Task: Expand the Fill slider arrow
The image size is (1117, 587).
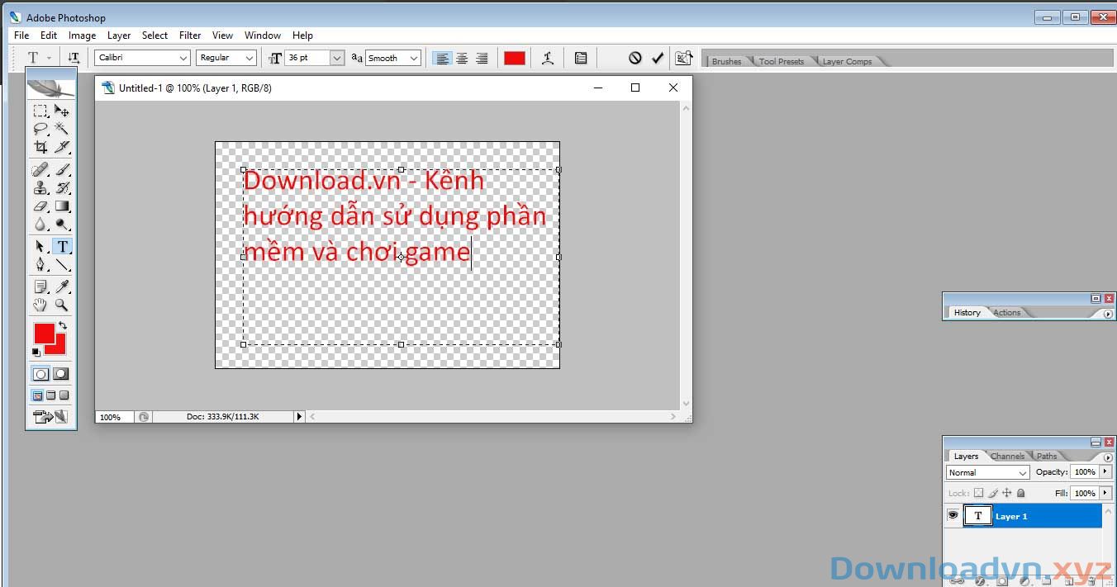Action: [1105, 493]
